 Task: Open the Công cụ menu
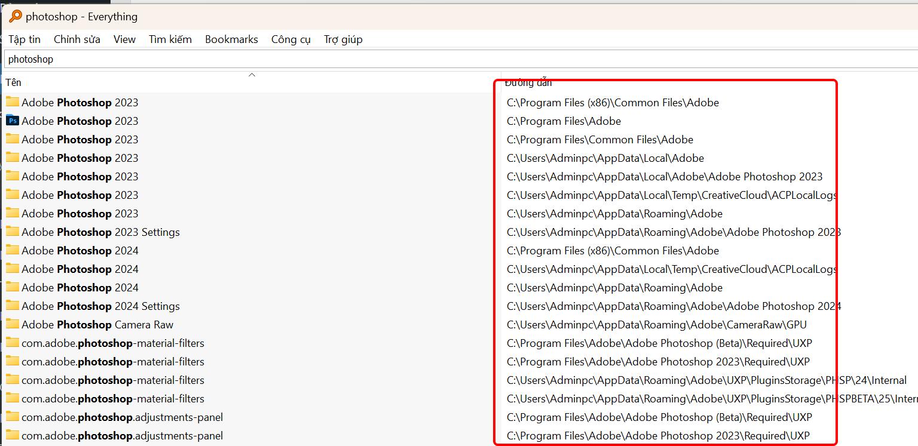click(x=291, y=39)
